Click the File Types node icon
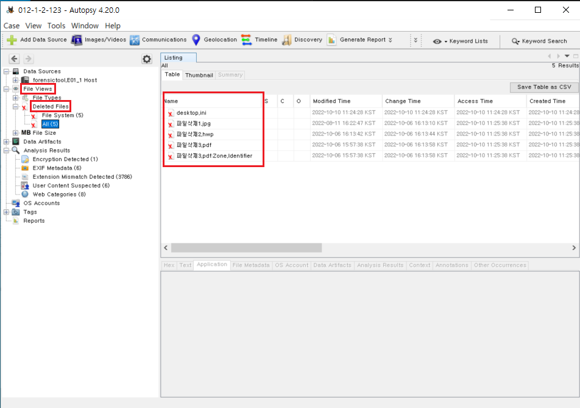Viewport: 580px width, 408px height. pyautogui.click(x=25, y=98)
